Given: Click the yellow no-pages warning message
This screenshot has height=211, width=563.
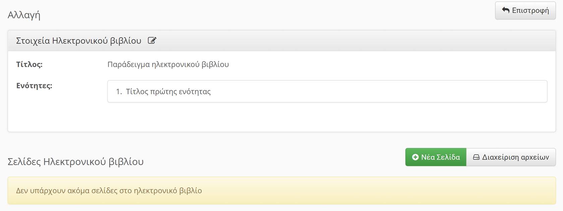Looking at the screenshot, I should 109,191.
